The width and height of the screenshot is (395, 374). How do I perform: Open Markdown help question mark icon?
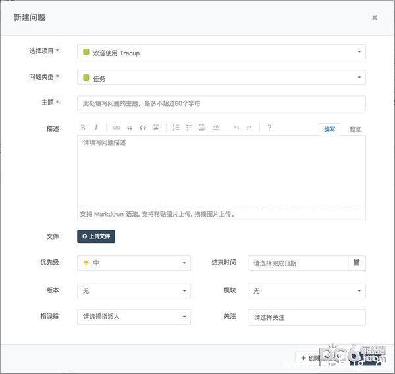click(269, 128)
